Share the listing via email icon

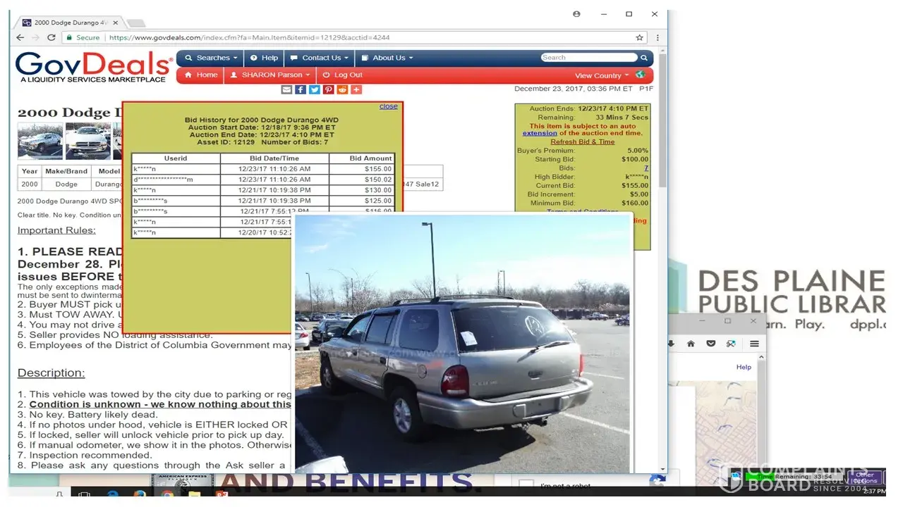tap(286, 89)
